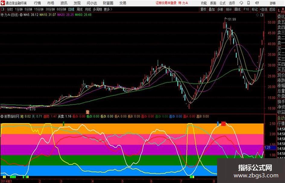Open the 公式 menu

223,3
